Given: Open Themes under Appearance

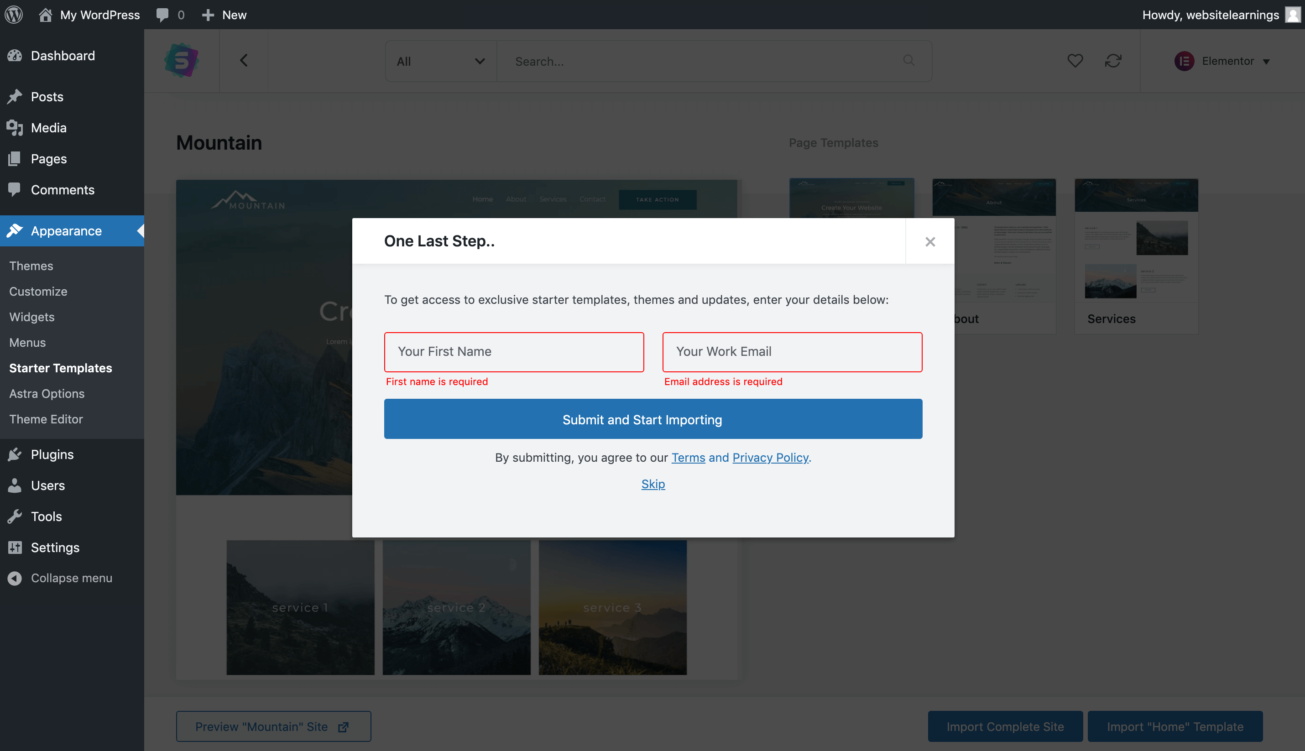Looking at the screenshot, I should pos(31,266).
